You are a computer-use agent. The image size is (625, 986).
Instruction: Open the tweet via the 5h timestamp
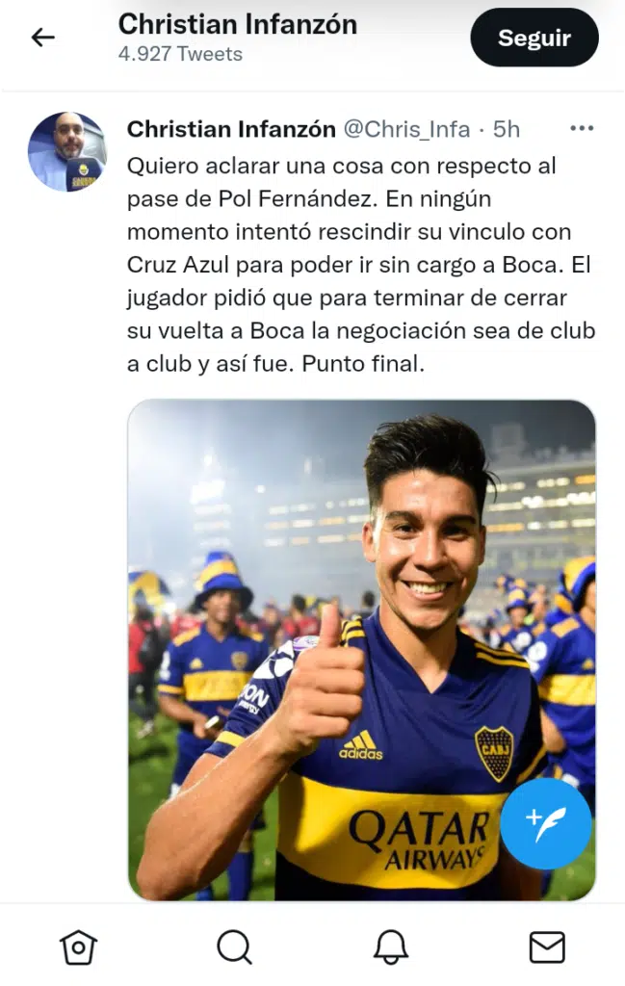tap(507, 129)
